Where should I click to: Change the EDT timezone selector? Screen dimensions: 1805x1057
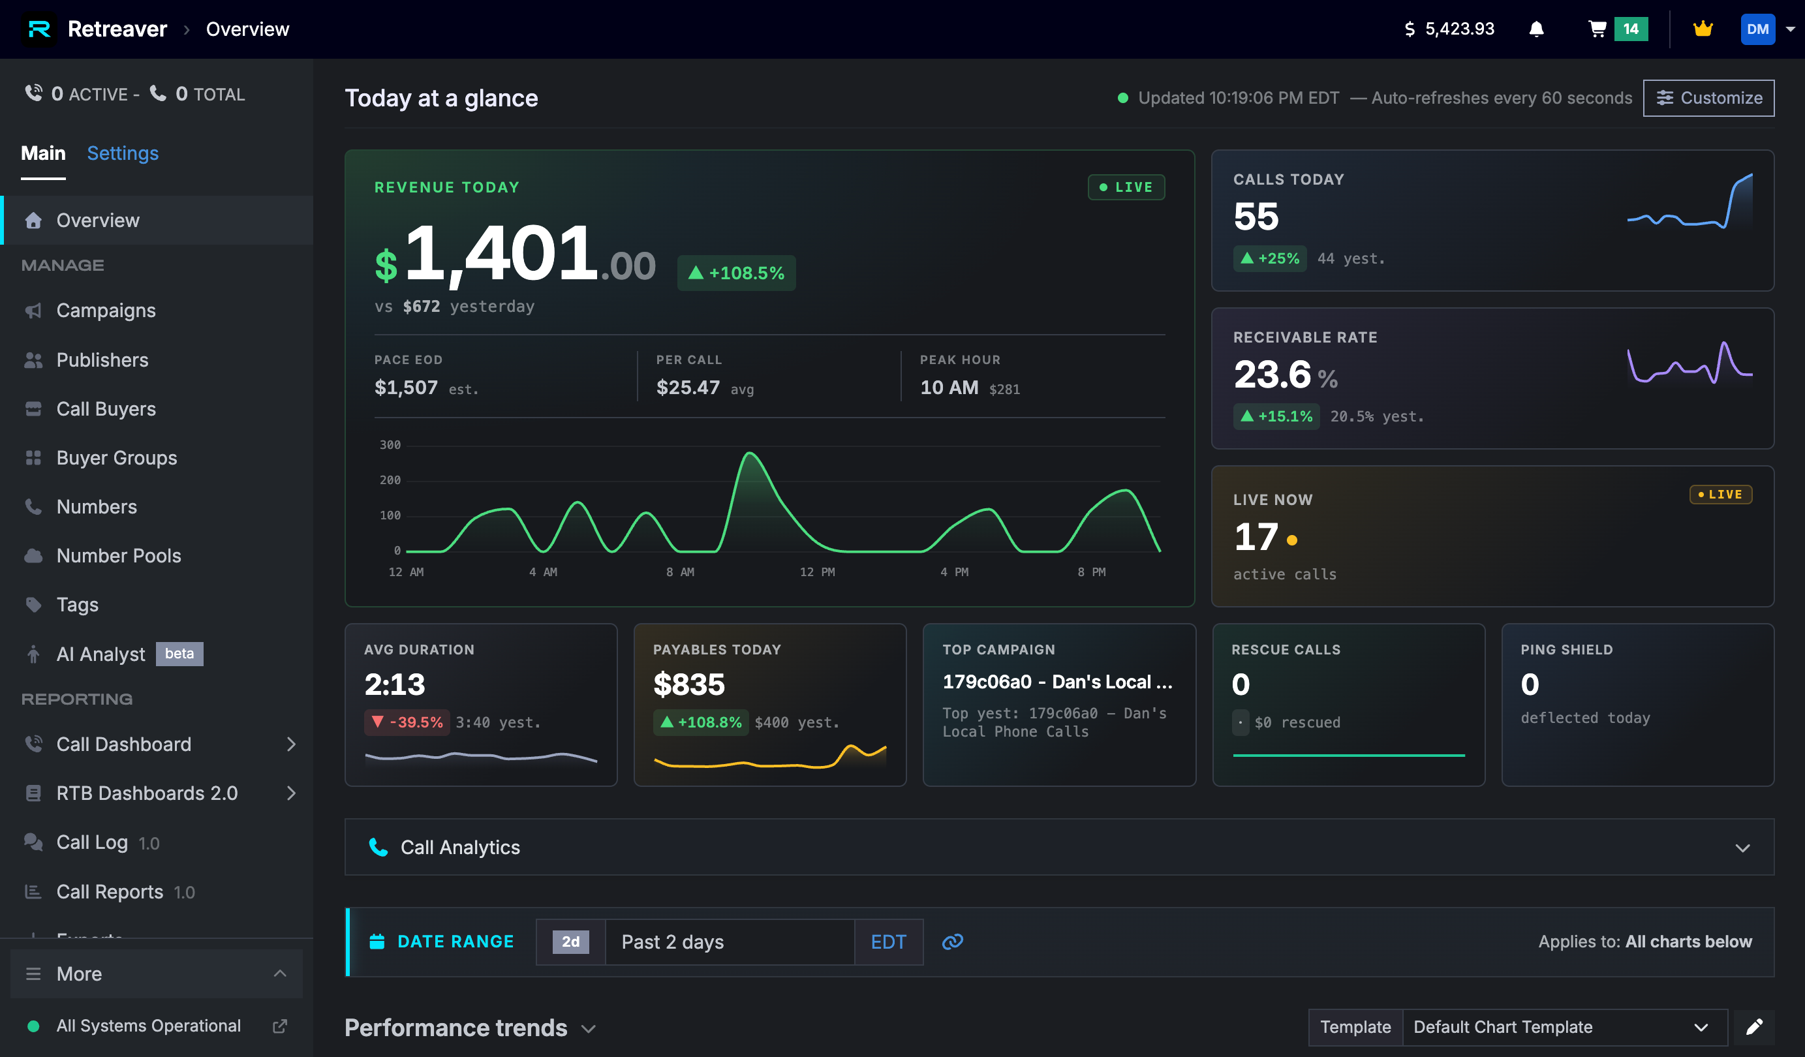[x=888, y=942]
